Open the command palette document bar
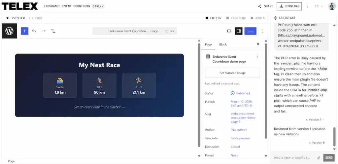Image resolution: width=338 pixels, height=164 pixels. click(x=135, y=31)
